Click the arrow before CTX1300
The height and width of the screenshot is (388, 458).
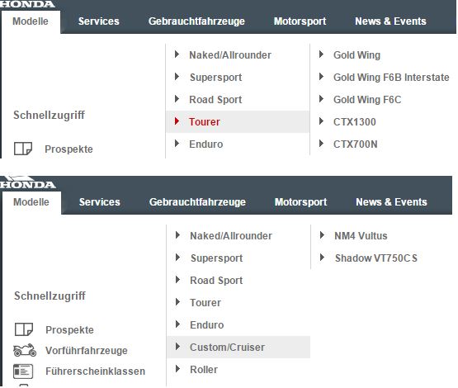tap(321, 121)
